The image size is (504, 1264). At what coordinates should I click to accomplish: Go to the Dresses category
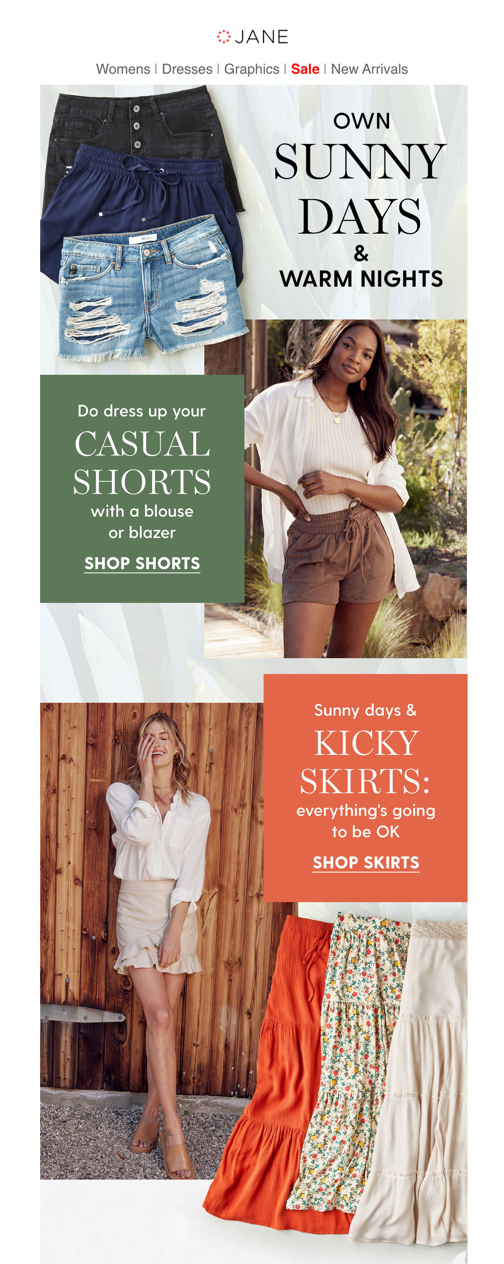tap(187, 69)
